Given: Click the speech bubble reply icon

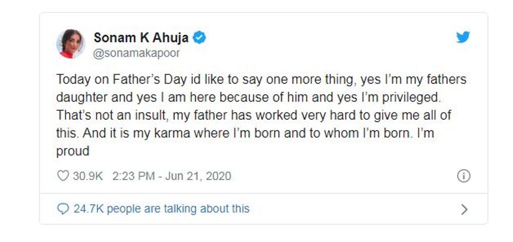Looking at the screenshot, I should point(63,208).
